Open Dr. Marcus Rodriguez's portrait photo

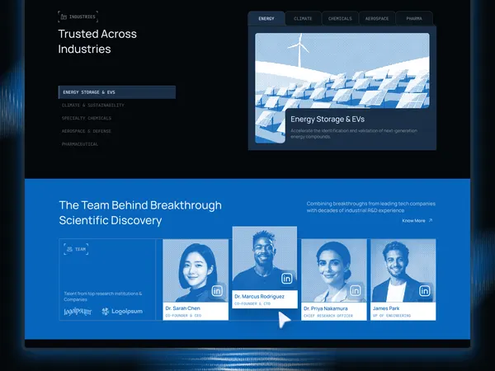point(265,258)
